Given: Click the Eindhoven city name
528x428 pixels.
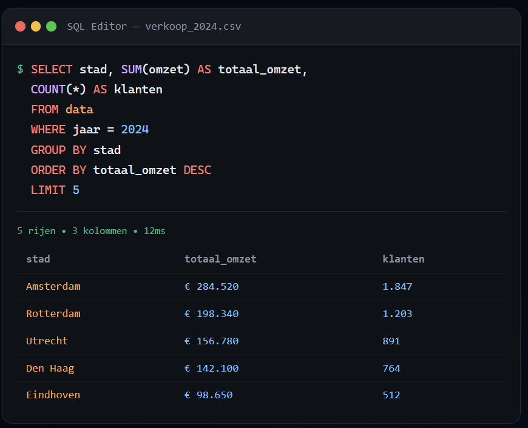Looking at the screenshot, I should (53, 395).
